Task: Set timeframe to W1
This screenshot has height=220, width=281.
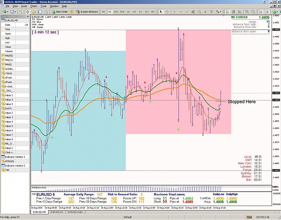Action: (x=147, y=12)
